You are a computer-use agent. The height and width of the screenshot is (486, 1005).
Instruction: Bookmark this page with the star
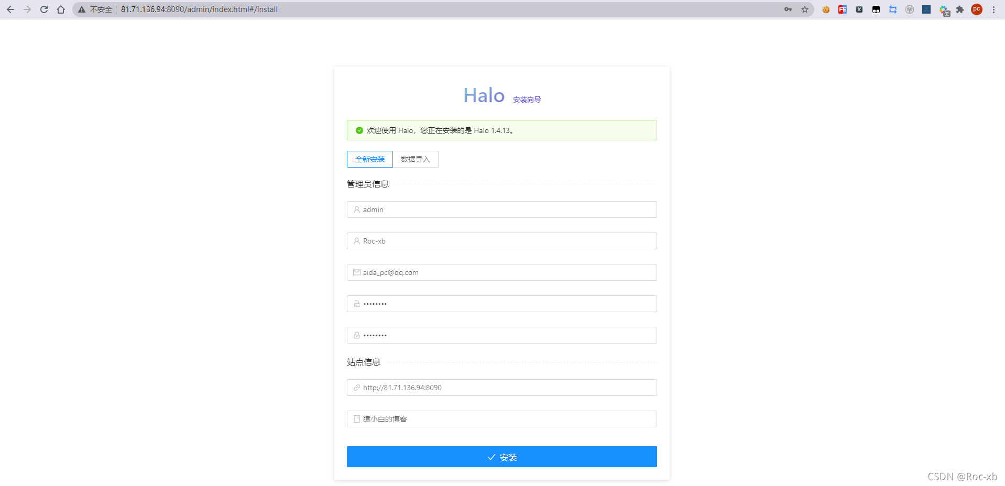[x=805, y=9]
